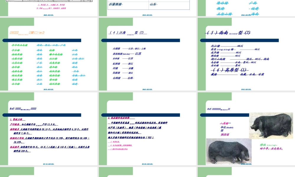The height and width of the screenshot is (177, 295).
Task: Click the 沂蒙黑猪 table cell
Action: pos(117,4)
